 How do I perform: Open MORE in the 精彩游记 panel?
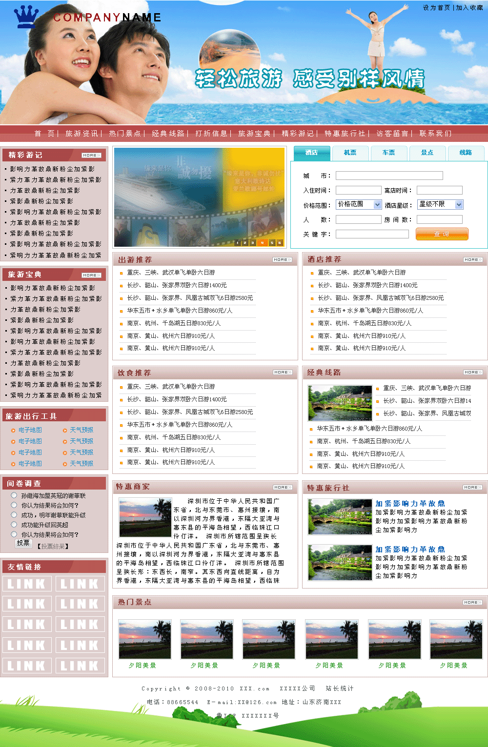91,155
